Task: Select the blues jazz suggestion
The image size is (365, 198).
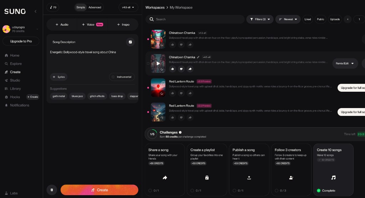Action: 77,96
